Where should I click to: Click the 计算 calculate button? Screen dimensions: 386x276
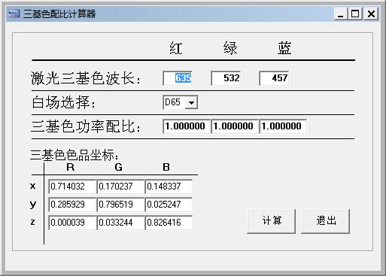(x=271, y=221)
